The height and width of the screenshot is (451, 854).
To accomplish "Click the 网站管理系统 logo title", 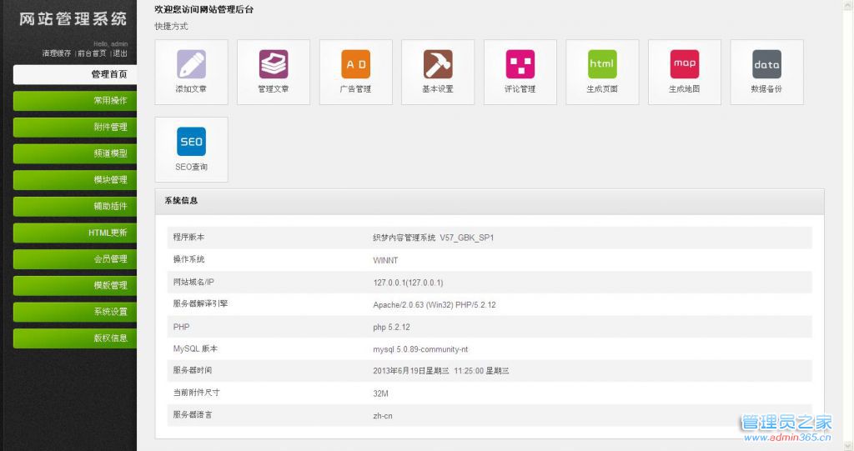I will click(73, 19).
